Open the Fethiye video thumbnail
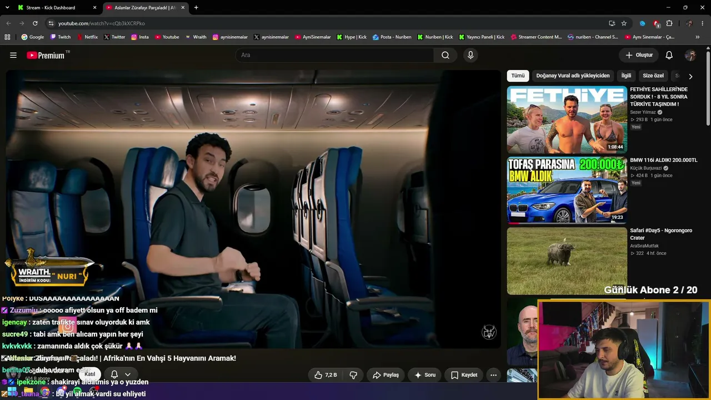Viewport: 711px width, 400px height. coord(567,119)
